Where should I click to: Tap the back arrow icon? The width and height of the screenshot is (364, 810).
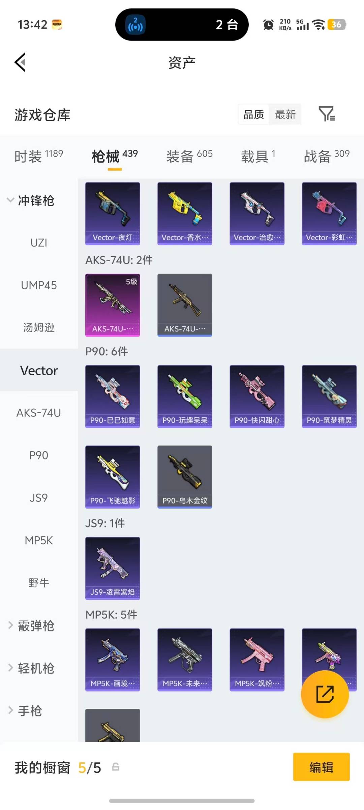20,62
